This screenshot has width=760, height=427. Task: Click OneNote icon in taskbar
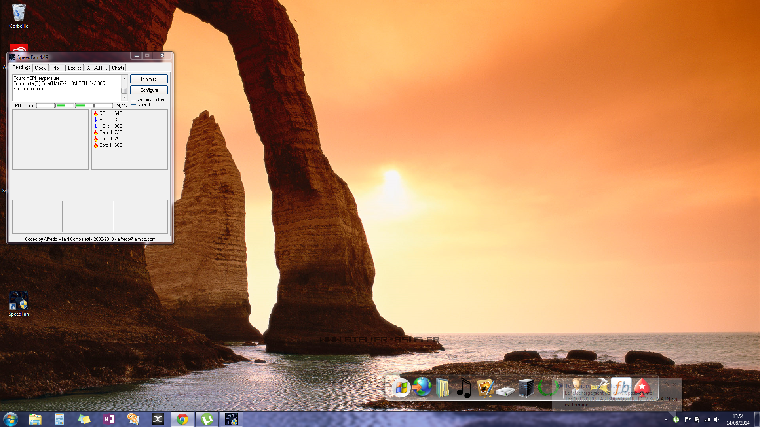pyautogui.click(x=108, y=419)
